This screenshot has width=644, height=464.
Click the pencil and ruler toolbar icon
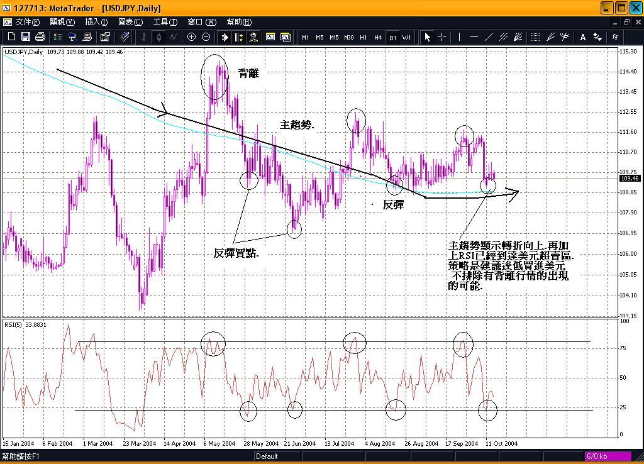tap(124, 37)
